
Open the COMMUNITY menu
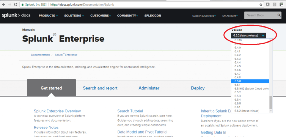128,16
